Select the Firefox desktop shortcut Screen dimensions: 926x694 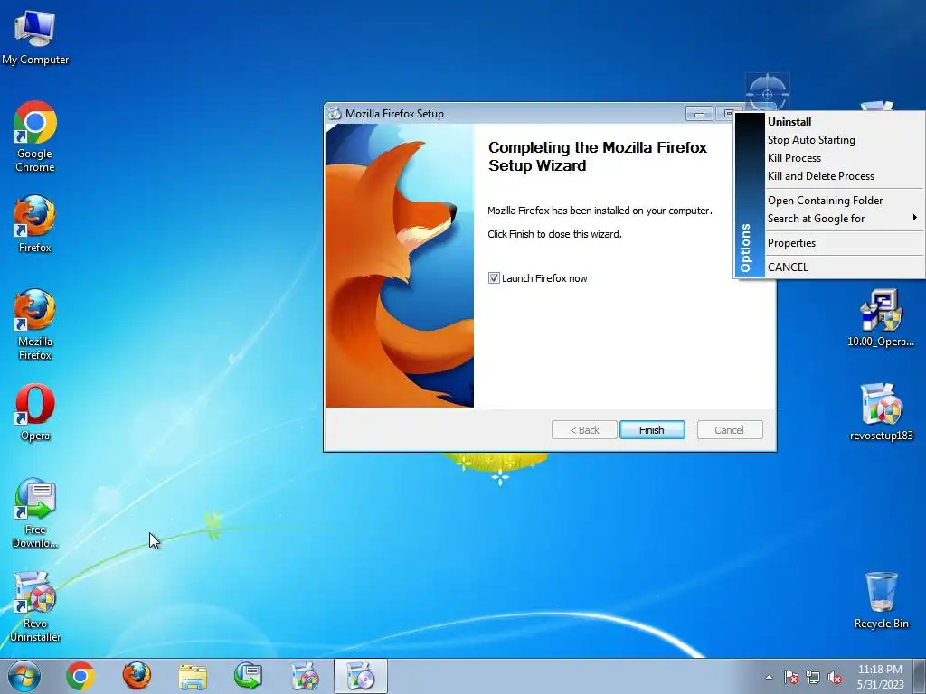click(x=35, y=224)
